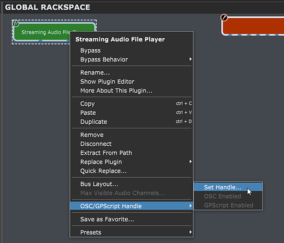Choose Rename... in the context menu

(x=132, y=73)
